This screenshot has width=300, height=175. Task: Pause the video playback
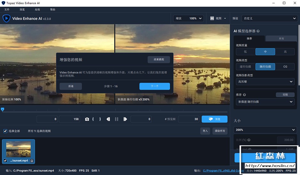point(116,119)
